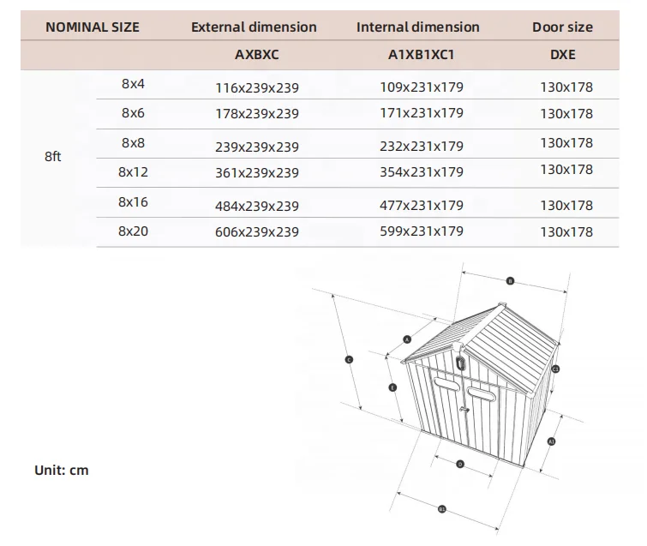The width and height of the screenshot is (647, 546).
Task: Click door size 130x178 in 8x20 row
Action: coord(566,232)
